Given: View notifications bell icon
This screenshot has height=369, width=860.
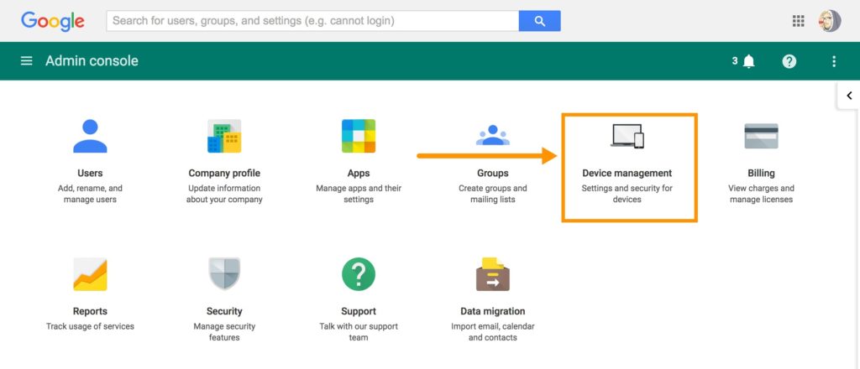Looking at the screenshot, I should click(x=748, y=61).
